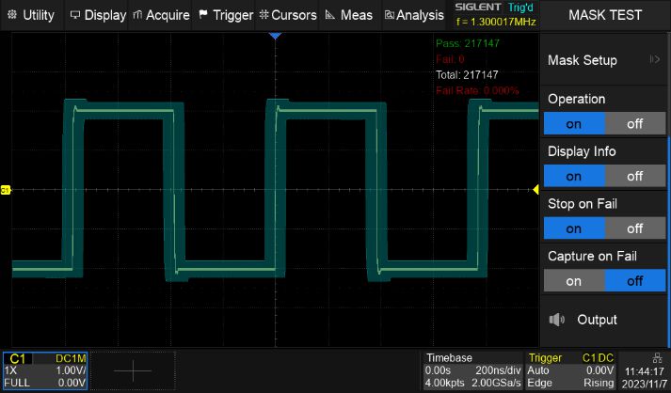Click the Display monitor icon
Viewport: 671px width, 393px height.
coord(75,15)
